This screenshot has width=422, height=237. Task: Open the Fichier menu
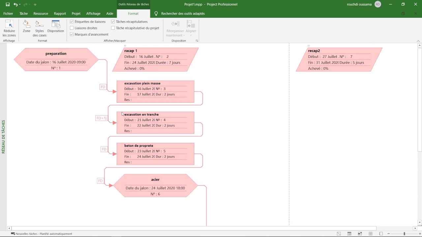[8, 13]
